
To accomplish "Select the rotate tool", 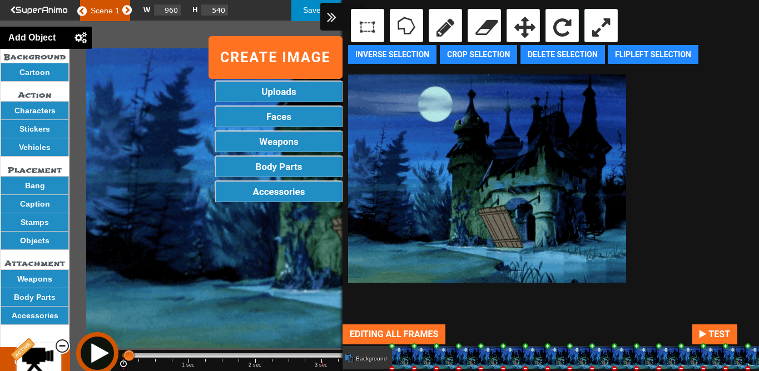I will (562, 26).
